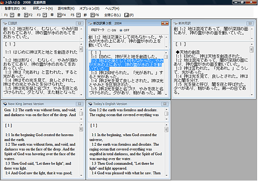Click the 節 verse selector in toolbar
258x181 pixels.
click(85, 15)
